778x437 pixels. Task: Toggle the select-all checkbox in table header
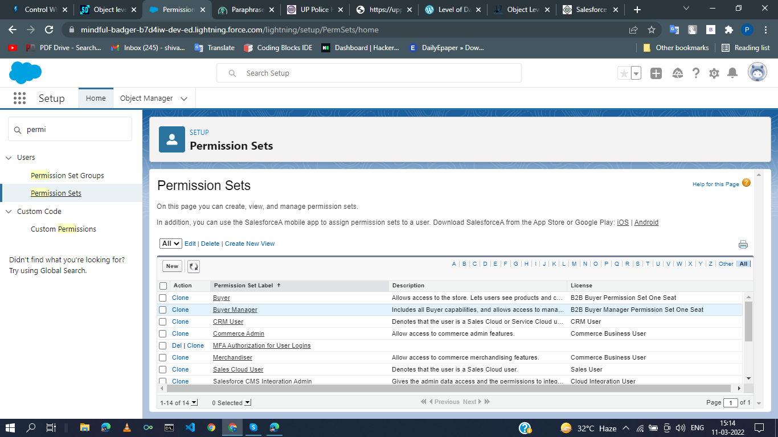click(163, 286)
